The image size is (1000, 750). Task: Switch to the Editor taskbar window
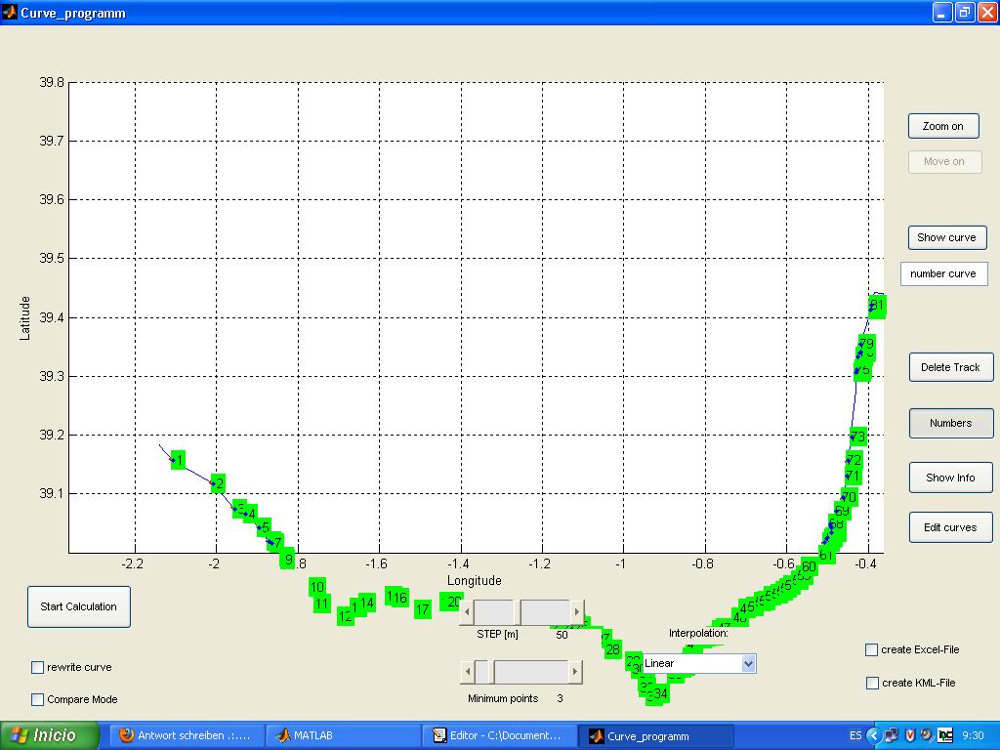pyautogui.click(x=499, y=736)
